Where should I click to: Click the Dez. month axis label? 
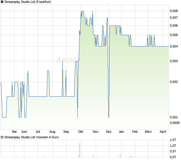click(x=109, y=132)
